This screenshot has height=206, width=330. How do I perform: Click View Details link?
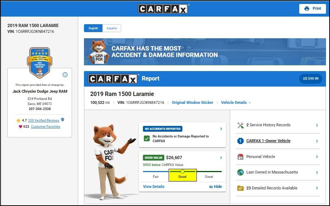pyautogui.click(x=154, y=187)
